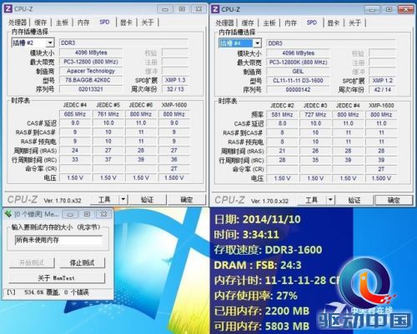Click 确定 button in right CPU-Z window
Viewport: 417px width, 334px height.
point(394,200)
